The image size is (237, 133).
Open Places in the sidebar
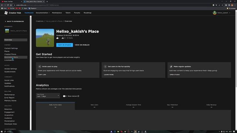tap(7, 51)
